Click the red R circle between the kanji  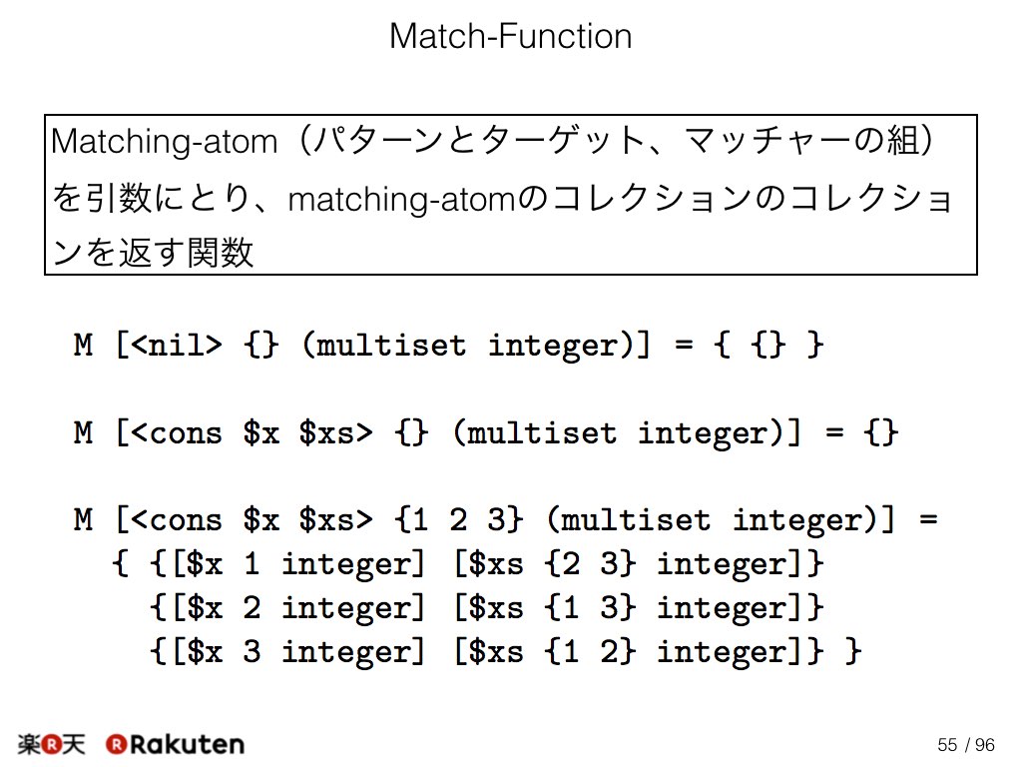(51, 744)
